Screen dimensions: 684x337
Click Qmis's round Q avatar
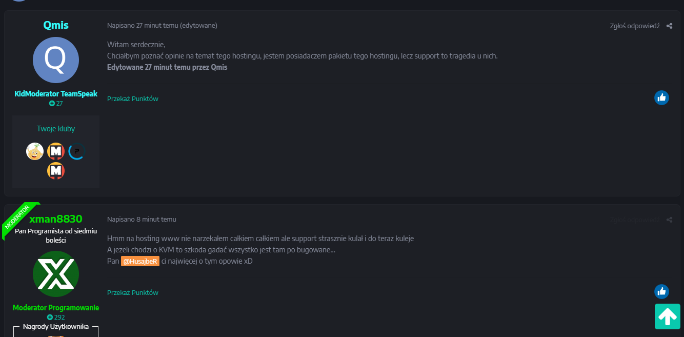56,60
